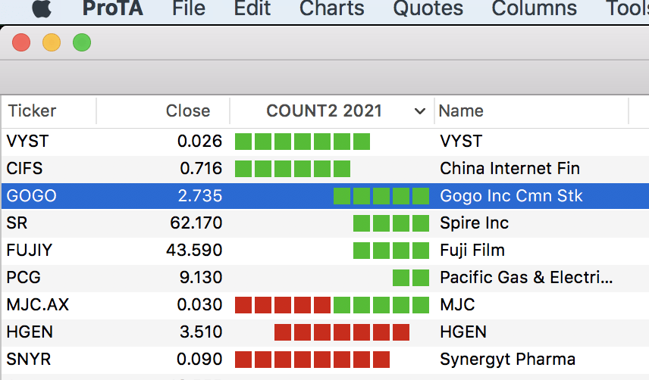The width and height of the screenshot is (649, 380).
Task: Click close value 43.590
Action: (195, 251)
